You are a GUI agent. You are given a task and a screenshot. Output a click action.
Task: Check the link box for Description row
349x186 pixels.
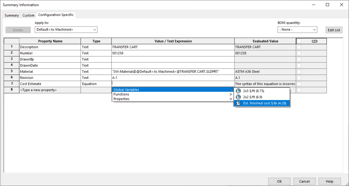click(x=299, y=47)
